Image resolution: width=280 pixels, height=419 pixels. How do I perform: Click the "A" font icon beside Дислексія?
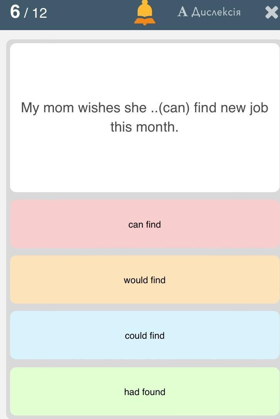pos(182,12)
